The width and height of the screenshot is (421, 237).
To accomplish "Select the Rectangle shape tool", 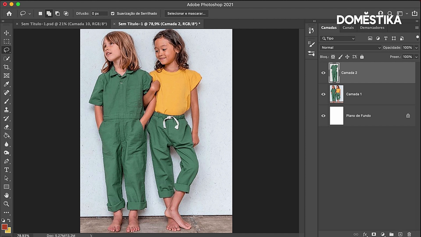I will [7, 187].
